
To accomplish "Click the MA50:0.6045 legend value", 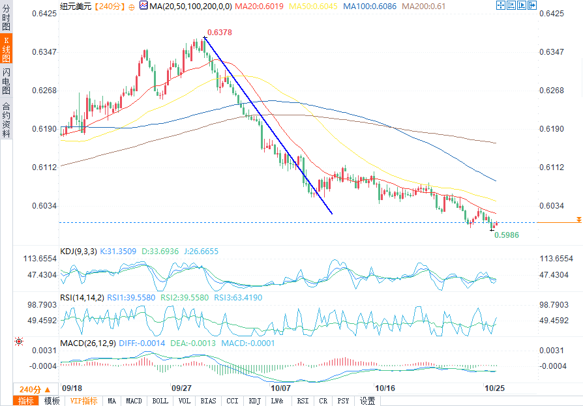I will pos(313,7).
